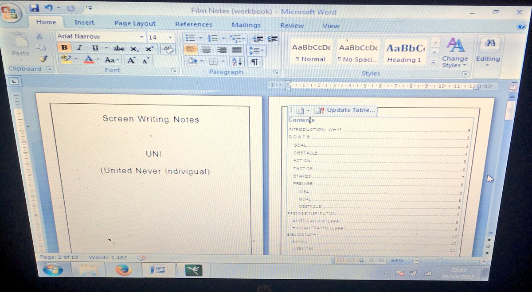This screenshot has width=532, height=292.
Task: Switch to the View tab
Action: [x=331, y=26]
